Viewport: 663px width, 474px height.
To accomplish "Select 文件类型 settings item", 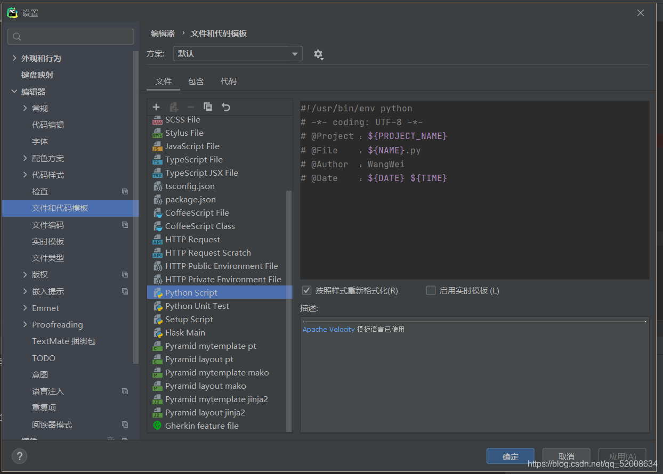I will [48, 258].
